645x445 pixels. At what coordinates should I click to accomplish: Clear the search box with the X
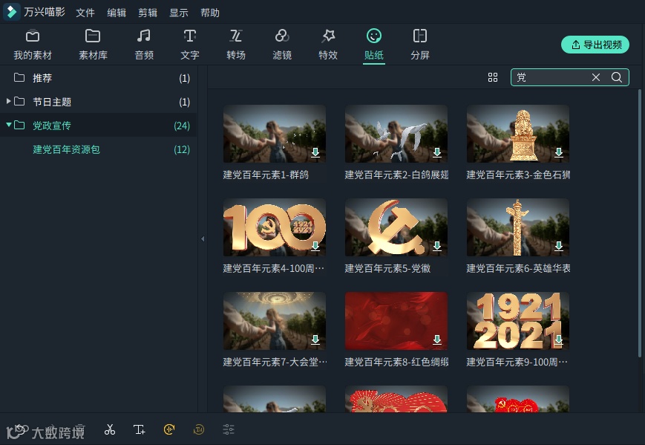[596, 77]
